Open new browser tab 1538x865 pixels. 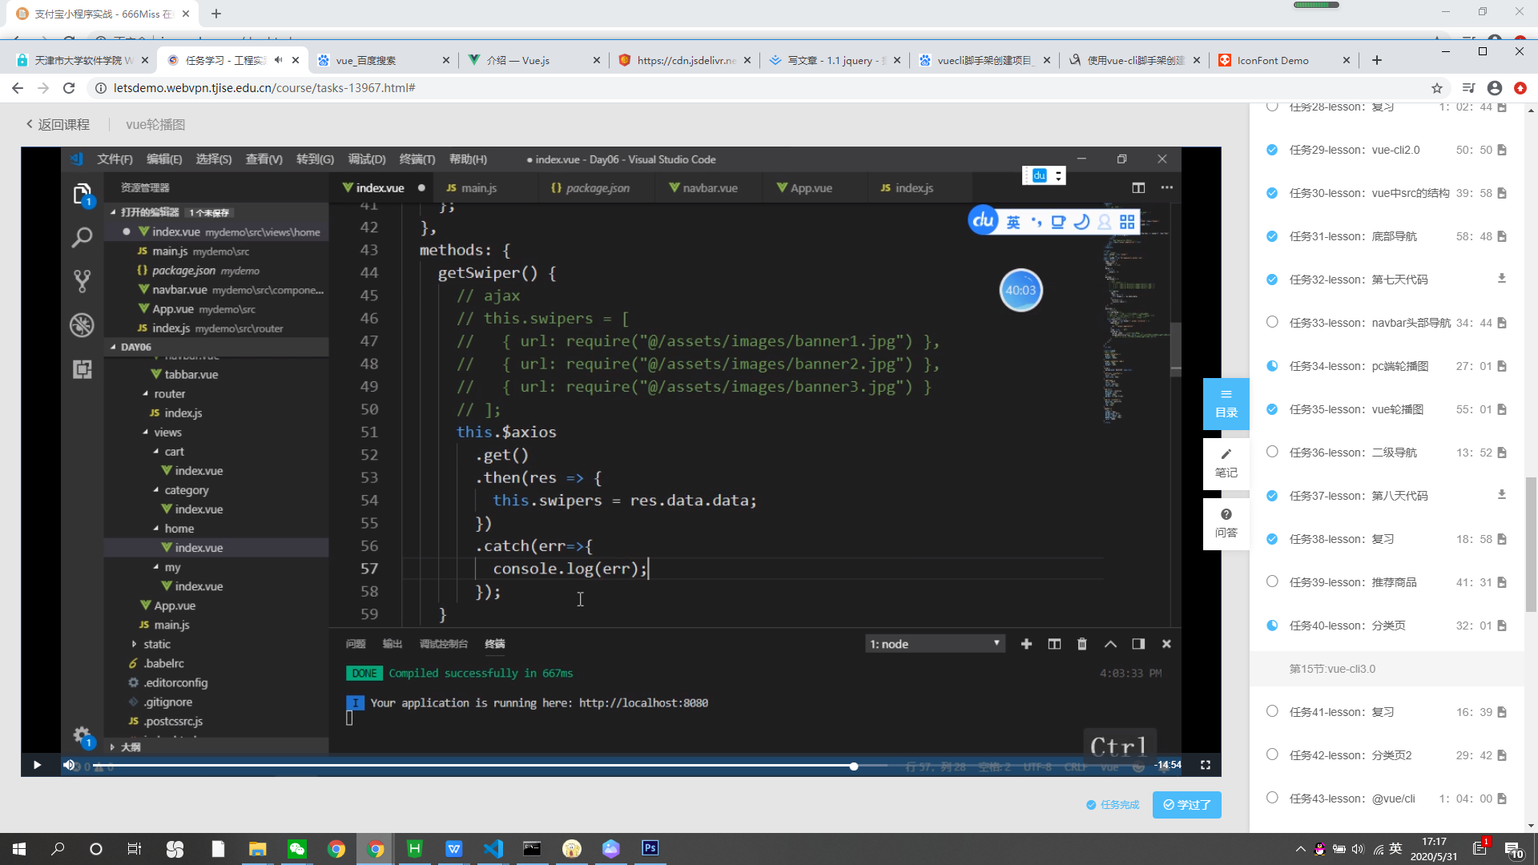[x=1376, y=60]
